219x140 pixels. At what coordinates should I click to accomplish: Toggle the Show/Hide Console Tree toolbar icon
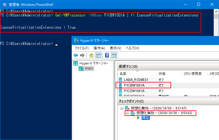tap(98, 55)
